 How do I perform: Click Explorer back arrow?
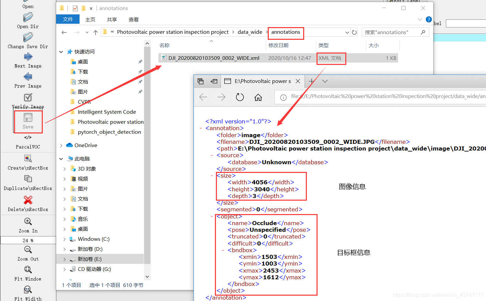(64, 32)
